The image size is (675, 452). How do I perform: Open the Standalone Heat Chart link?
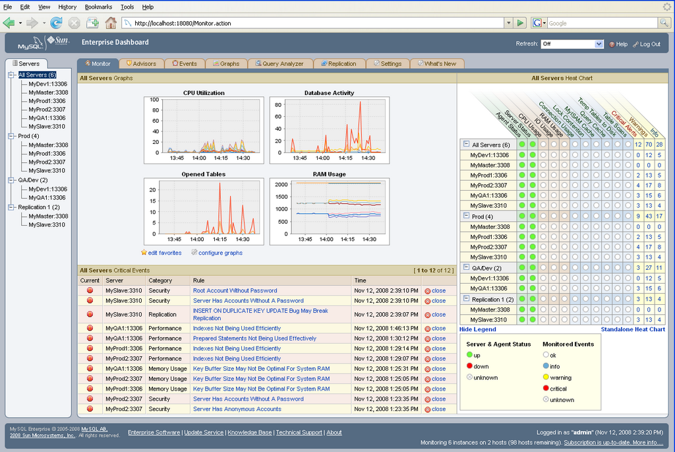[x=633, y=329]
